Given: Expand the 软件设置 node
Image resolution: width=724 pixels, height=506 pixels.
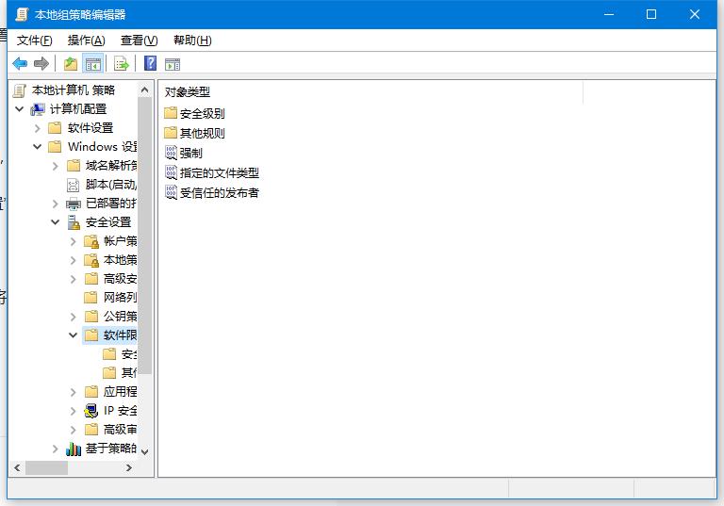Looking at the screenshot, I should tap(38, 128).
